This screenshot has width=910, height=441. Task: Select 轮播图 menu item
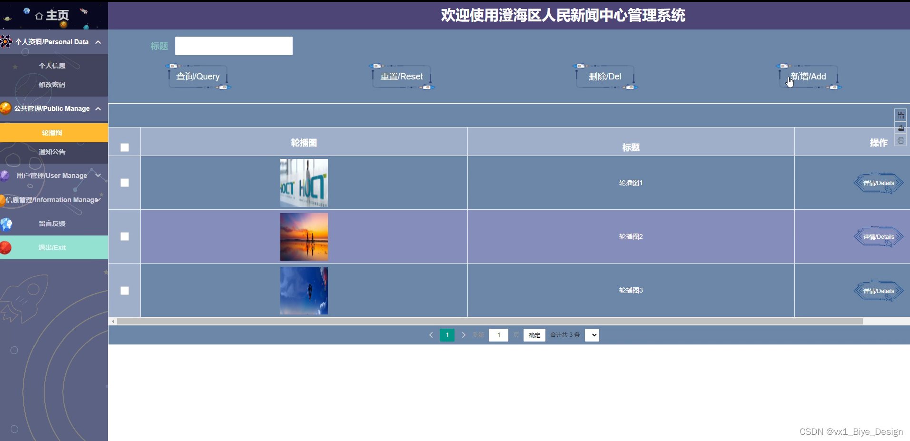[x=54, y=133]
